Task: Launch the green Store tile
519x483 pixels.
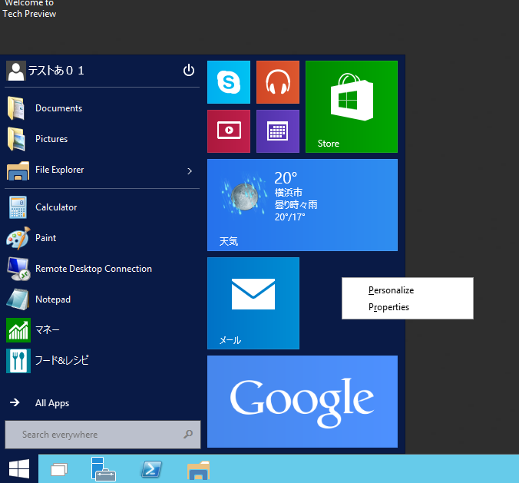Action: 352,107
